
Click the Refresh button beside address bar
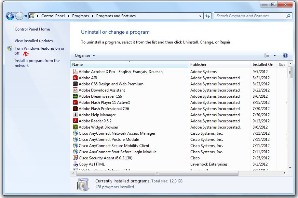208,16
